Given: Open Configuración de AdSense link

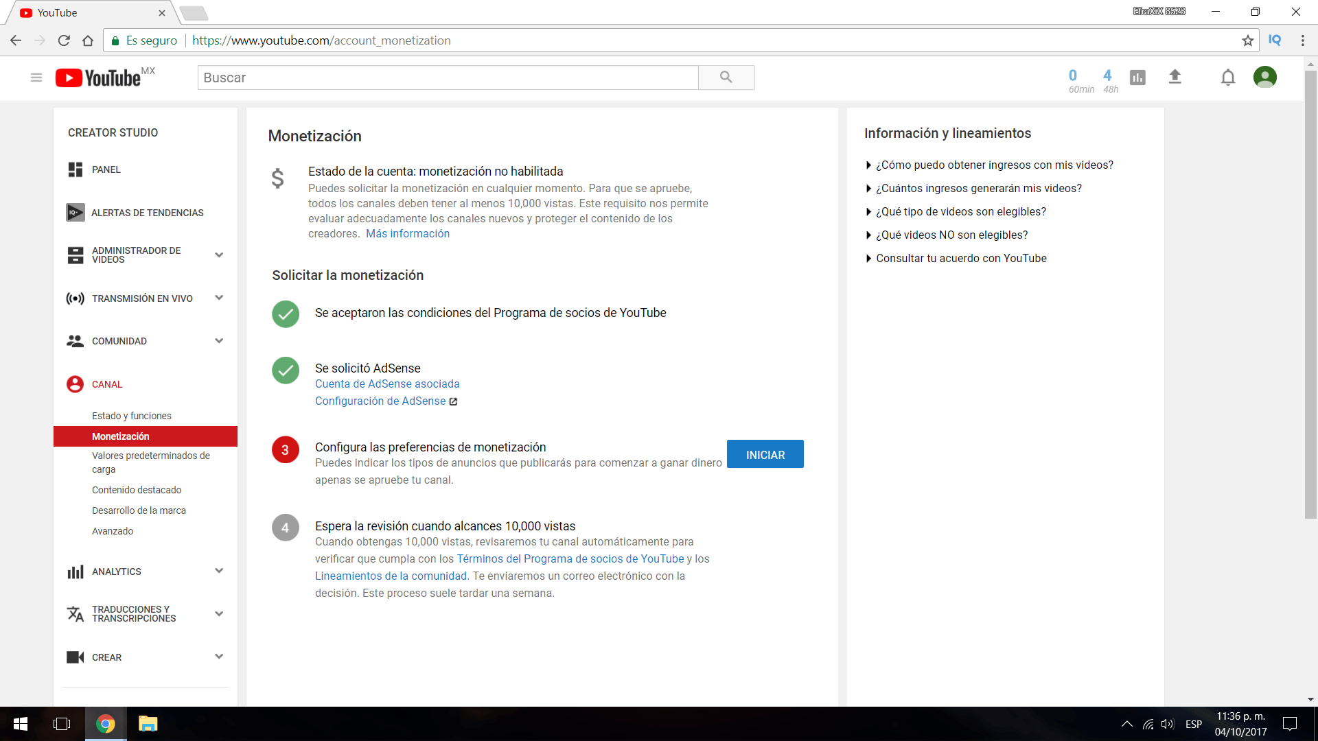Looking at the screenshot, I should [380, 401].
